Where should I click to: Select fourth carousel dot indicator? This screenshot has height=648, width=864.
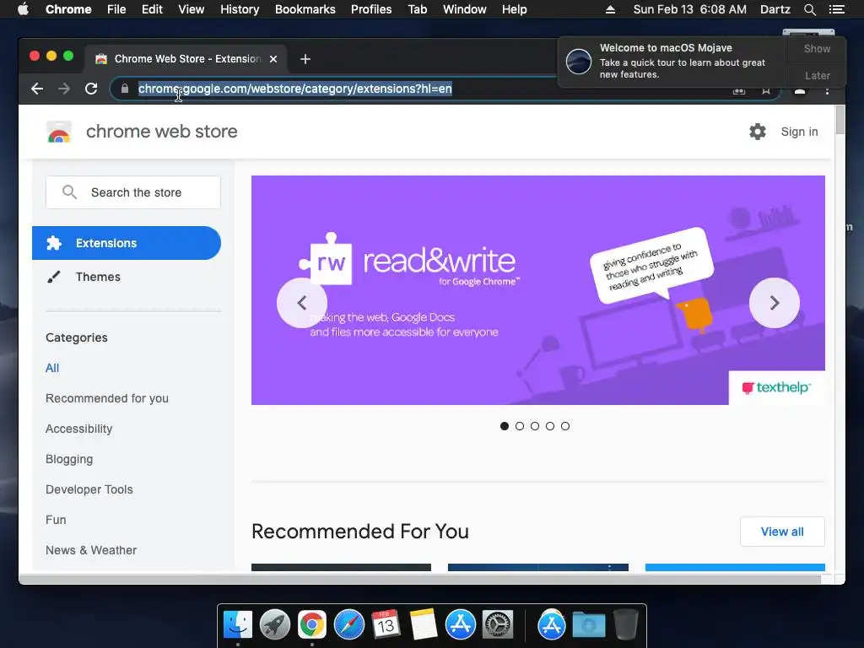pos(550,426)
